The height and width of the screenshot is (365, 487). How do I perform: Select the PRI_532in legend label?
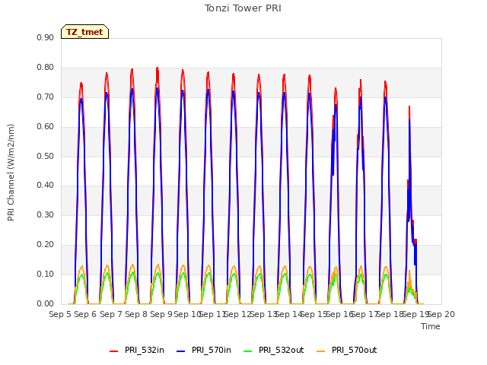point(145,350)
